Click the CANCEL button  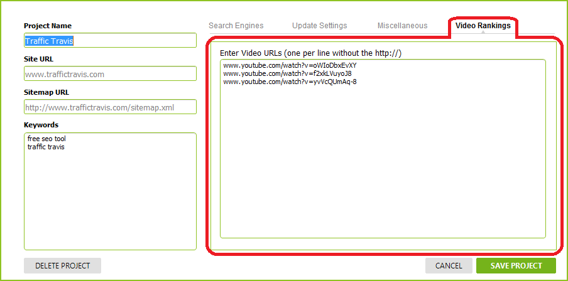coord(449,266)
